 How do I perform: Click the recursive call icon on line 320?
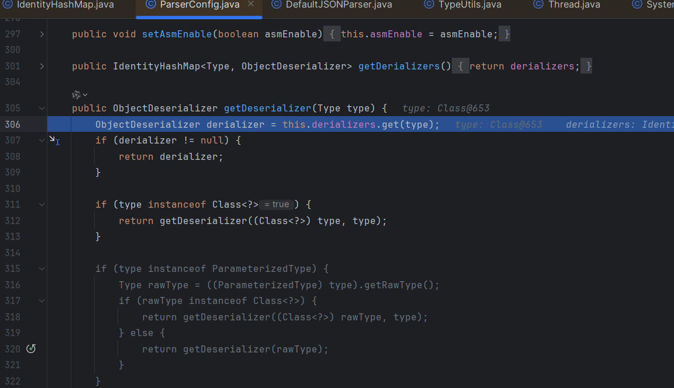pyautogui.click(x=31, y=349)
